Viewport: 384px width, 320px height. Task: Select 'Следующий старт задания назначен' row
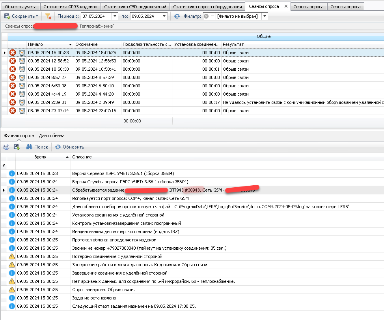tap(192, 306)
